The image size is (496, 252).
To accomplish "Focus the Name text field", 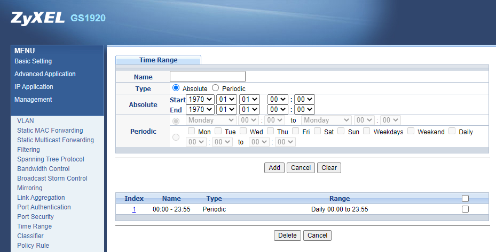I will (207, 77).
